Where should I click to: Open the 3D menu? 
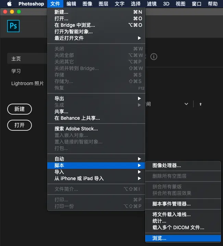[166, 4]
